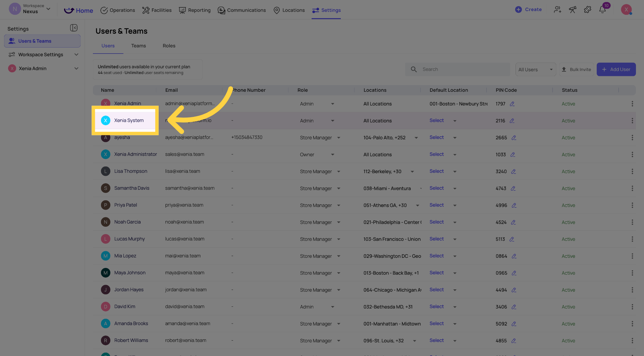Open the puzzle-piece integrations icon
The image size is (644, 356).
[588, 10]
